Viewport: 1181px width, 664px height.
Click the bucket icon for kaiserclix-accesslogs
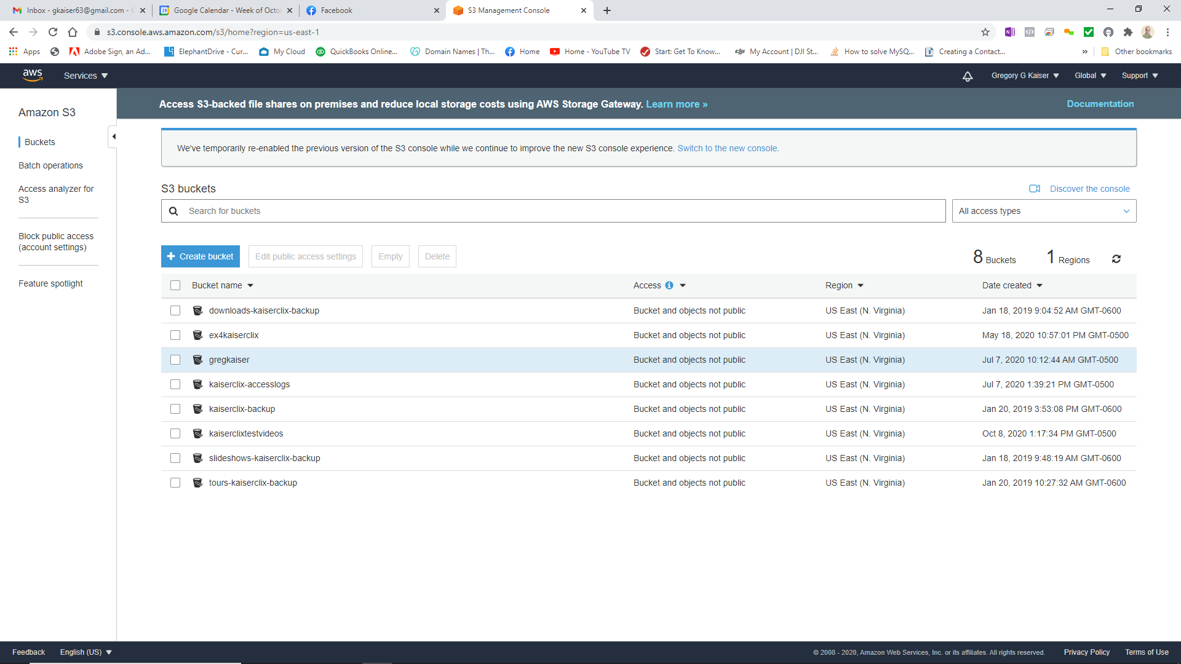tap(197, 384)
